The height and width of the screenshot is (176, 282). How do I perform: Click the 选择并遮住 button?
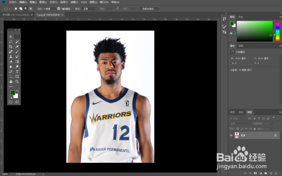149,8
